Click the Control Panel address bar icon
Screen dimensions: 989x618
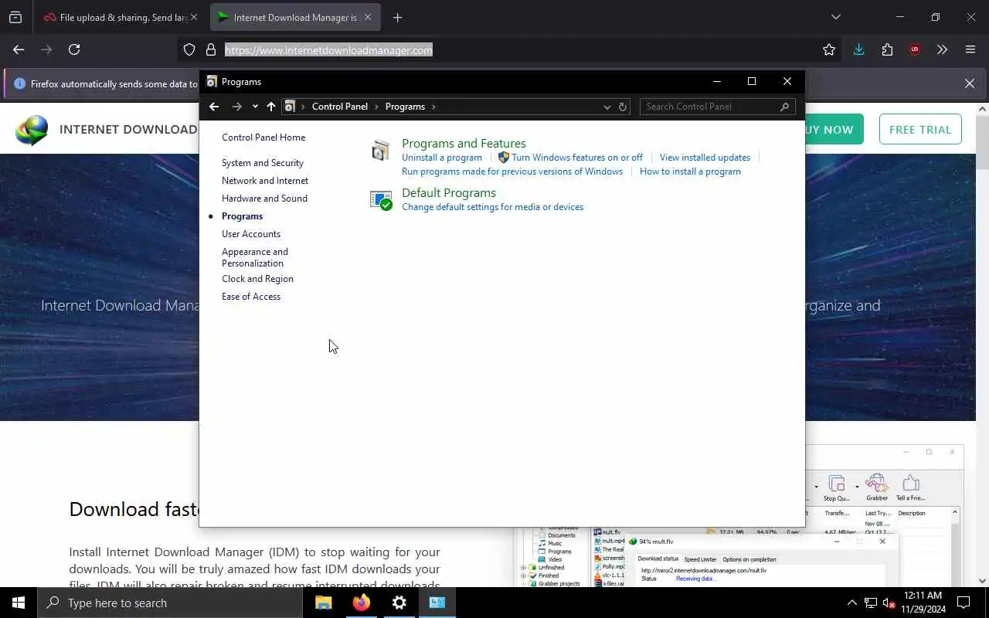click(290, 107)
